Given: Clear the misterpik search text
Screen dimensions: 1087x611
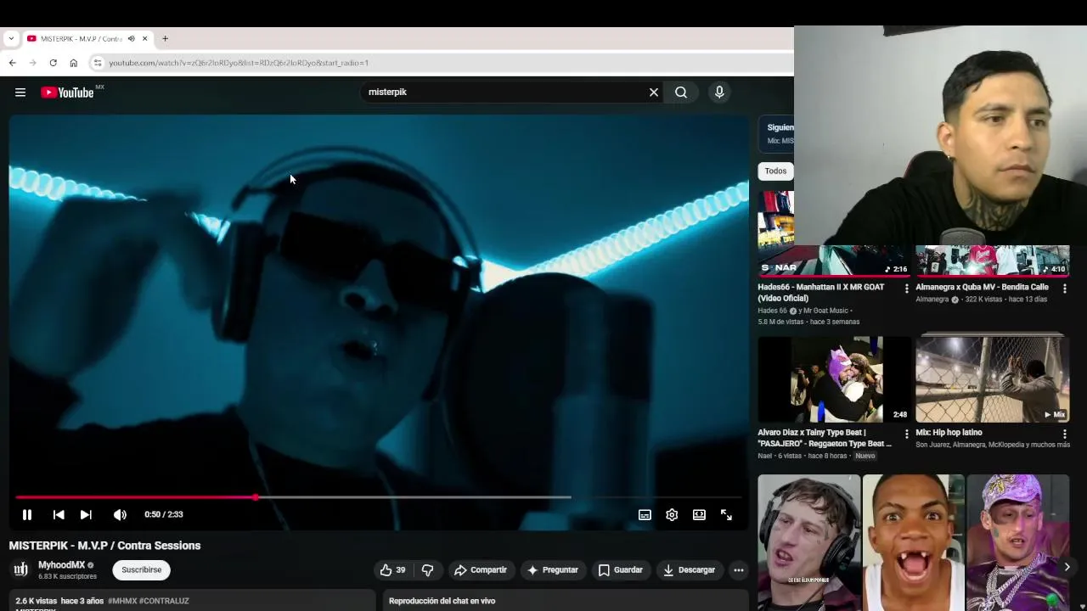Looking at the screenshot, I should (654, 92).
